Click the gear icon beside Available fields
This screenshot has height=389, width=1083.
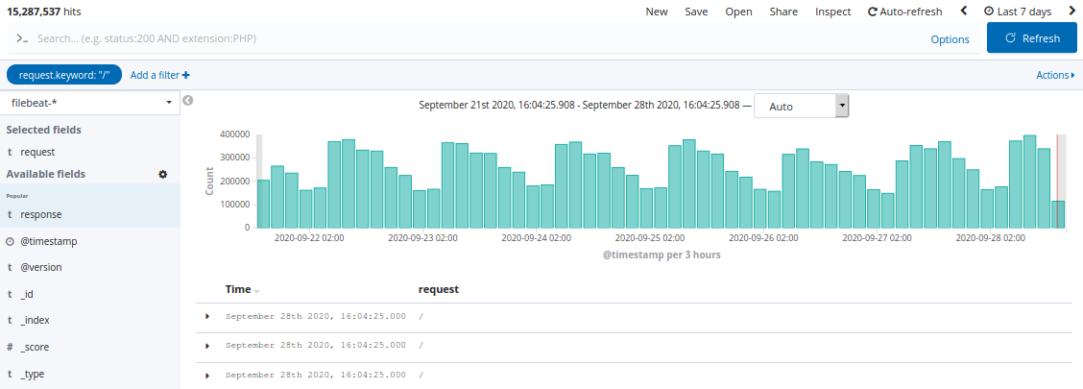point(162,174)
